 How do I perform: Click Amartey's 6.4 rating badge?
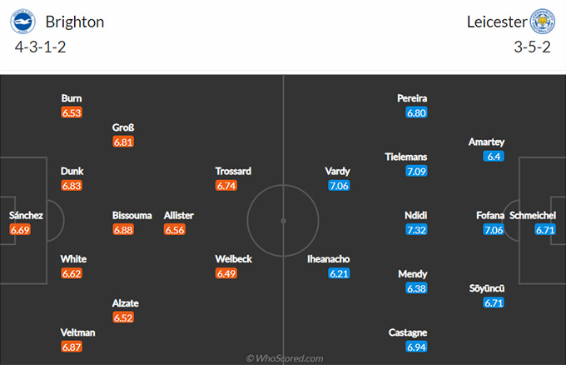point(494,157)
